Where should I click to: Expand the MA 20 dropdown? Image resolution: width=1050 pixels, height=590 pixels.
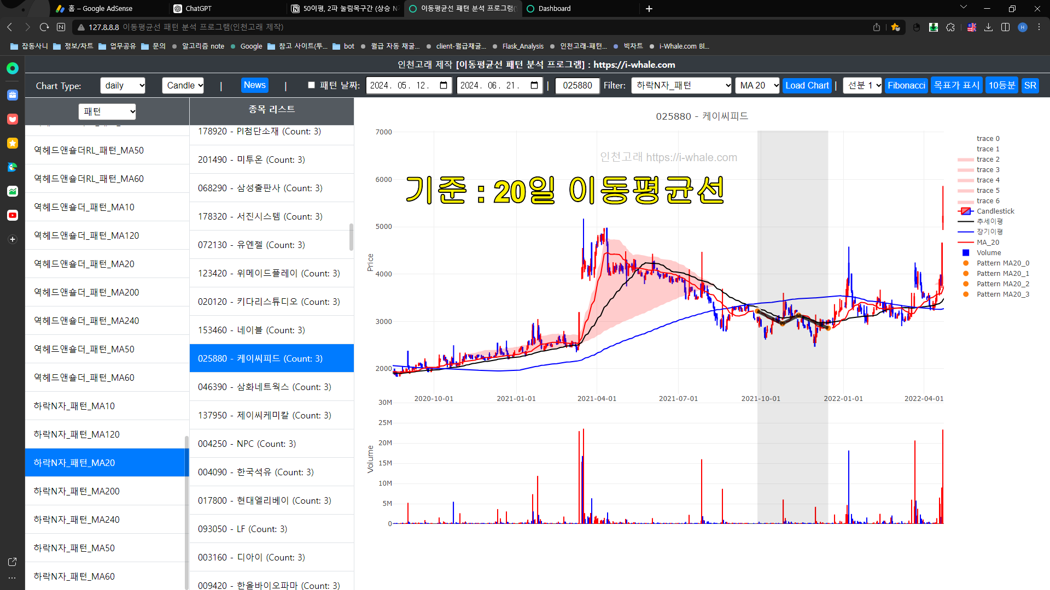click(757, 86)
